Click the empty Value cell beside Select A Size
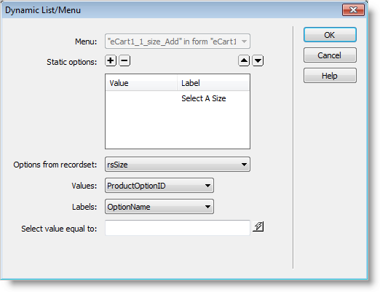380x292 pixels. (x=141, y=98)
